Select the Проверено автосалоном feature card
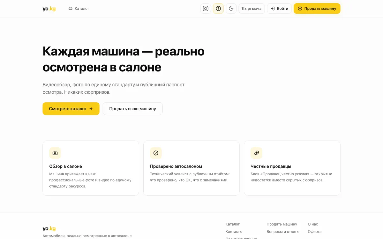This screenshot has height=239, width=383. (191, 168)
